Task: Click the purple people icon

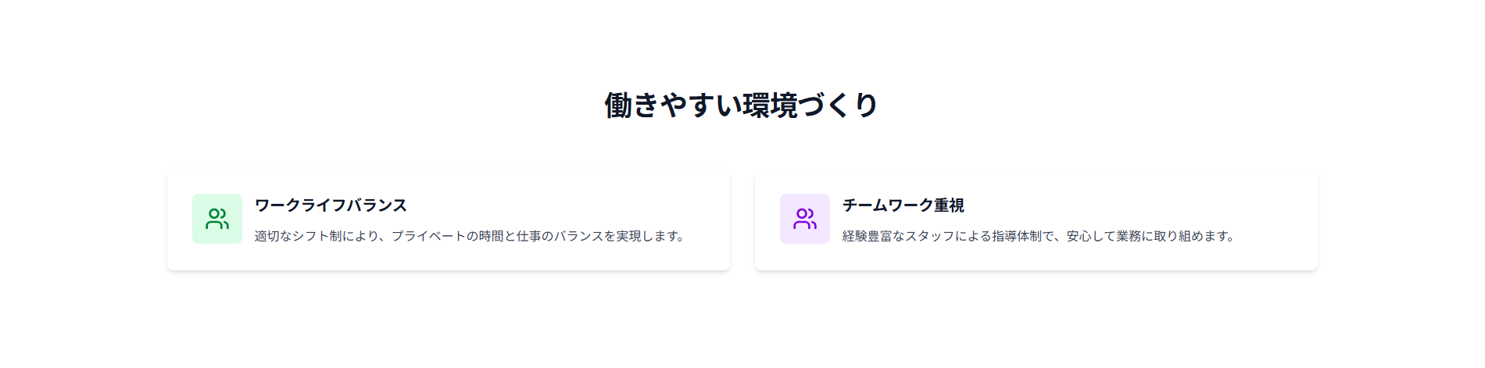Action: (805, 219)
